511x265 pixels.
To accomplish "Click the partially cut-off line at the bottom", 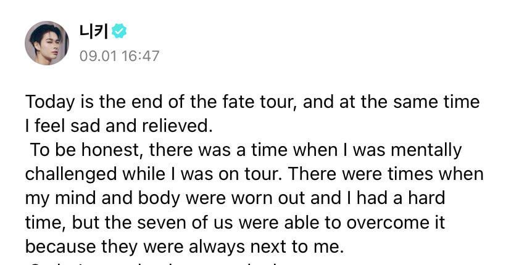I will coord(156,263).
